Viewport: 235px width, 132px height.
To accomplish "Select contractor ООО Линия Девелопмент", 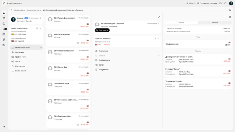I will [x=68, y=23].
